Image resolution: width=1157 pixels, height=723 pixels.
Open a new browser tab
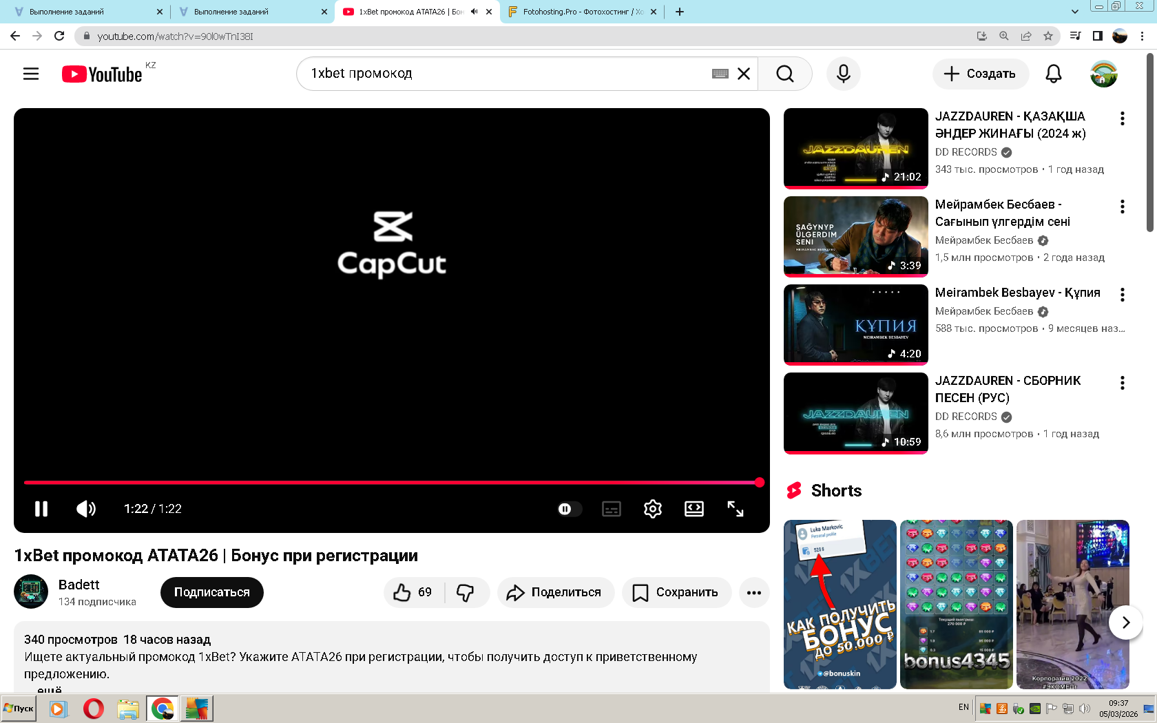tap(680, 12)
